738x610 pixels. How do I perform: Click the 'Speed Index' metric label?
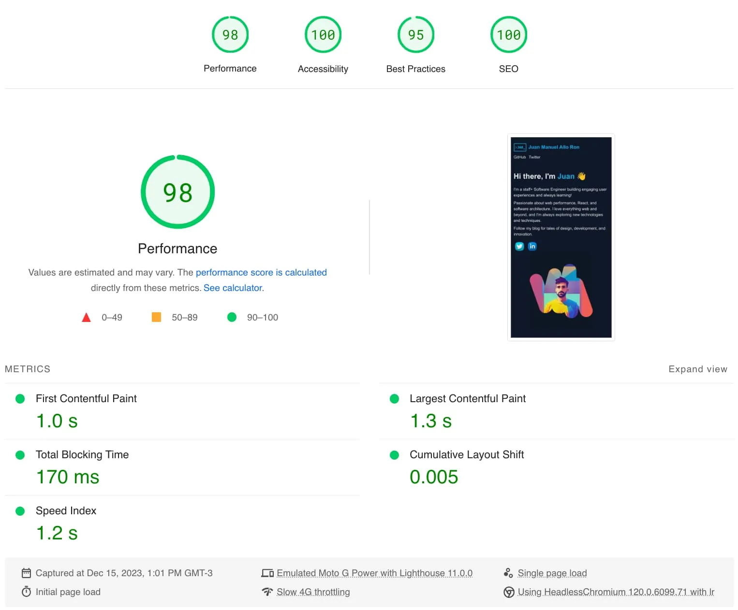click(66, 511)
